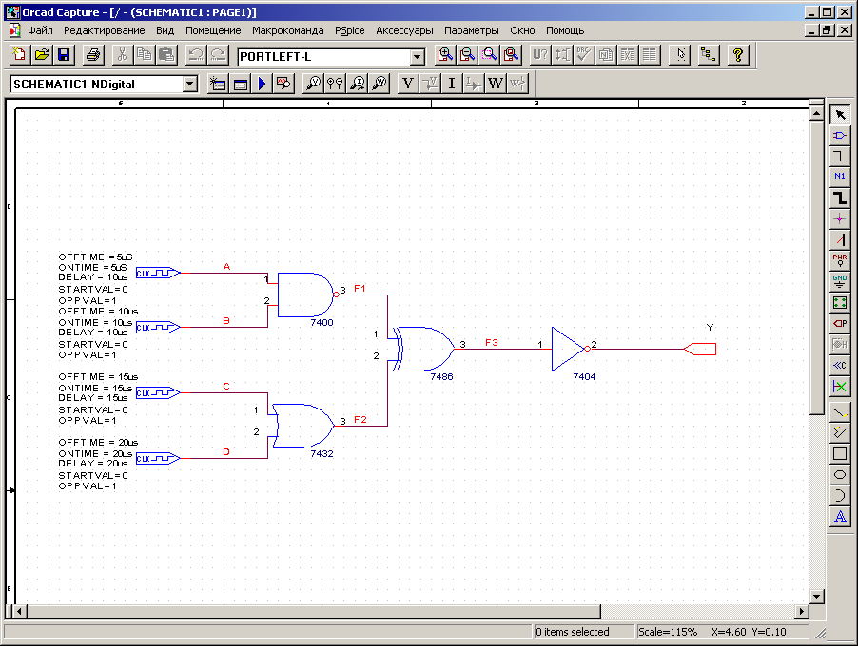Place Voltage level marker icon

pyautogui.click(x=314, y=84)
